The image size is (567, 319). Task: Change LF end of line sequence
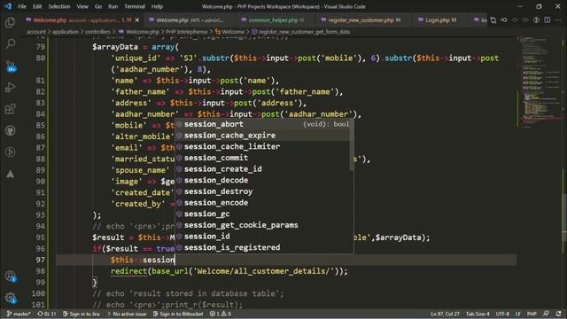[518, 314]
